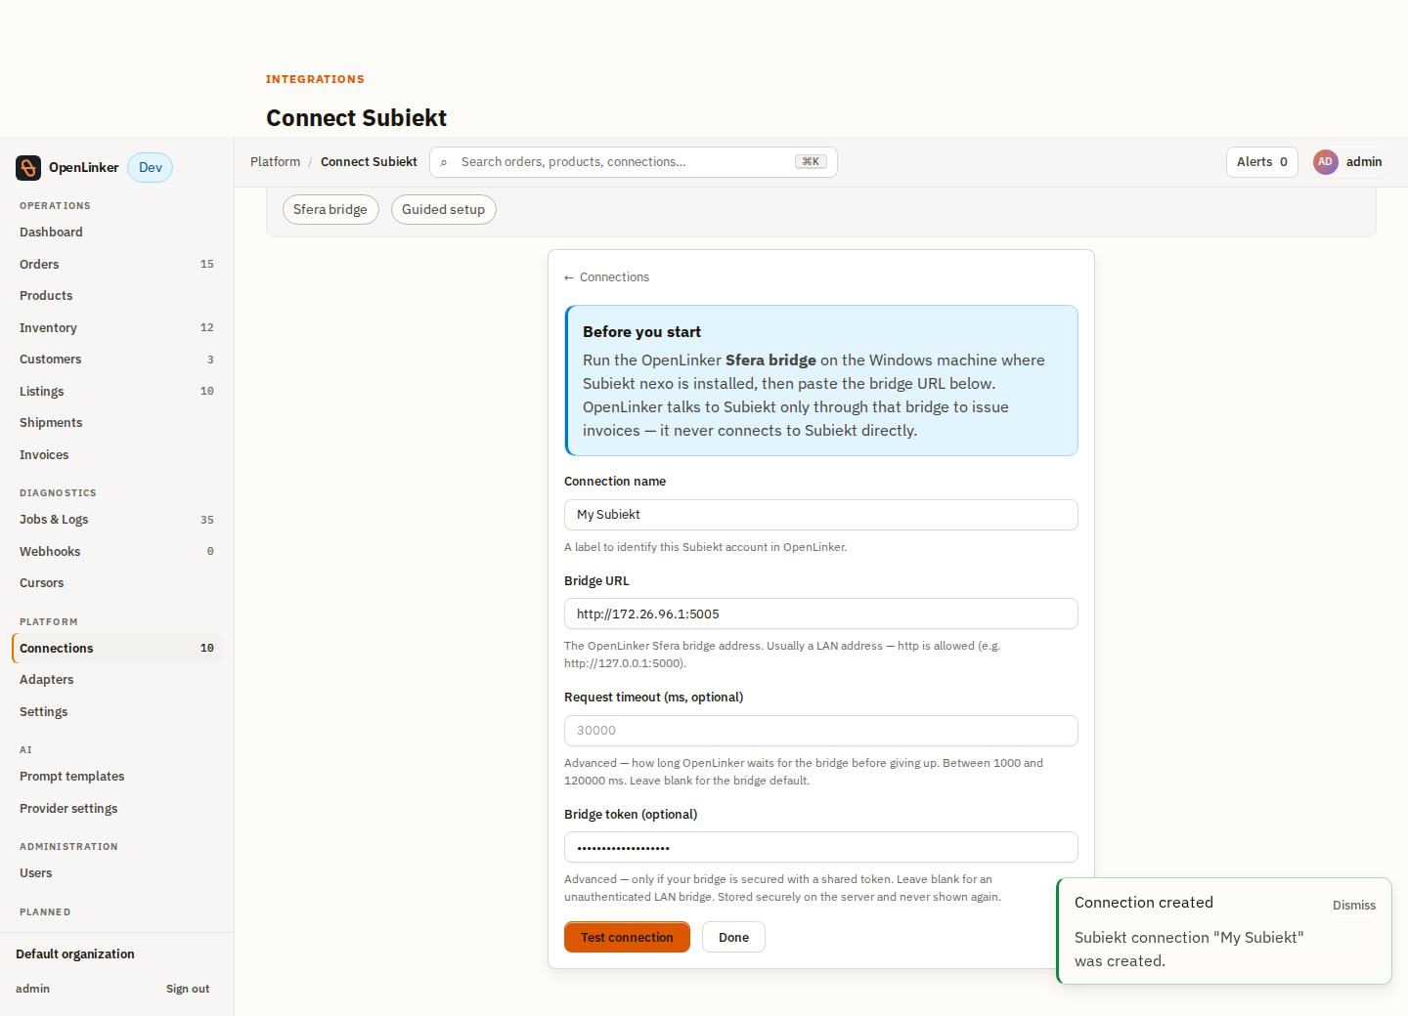Go to Products section

117,296
